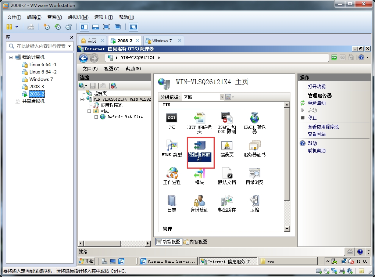
Task: Collapse the WIN-VLSQ26121X4 server node
Action: (x=82, y=99)
